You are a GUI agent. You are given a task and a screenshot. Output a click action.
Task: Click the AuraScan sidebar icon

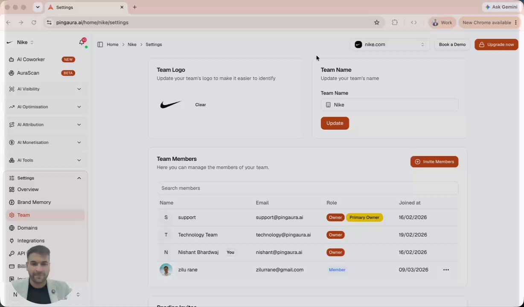click(x=12, y=73)
